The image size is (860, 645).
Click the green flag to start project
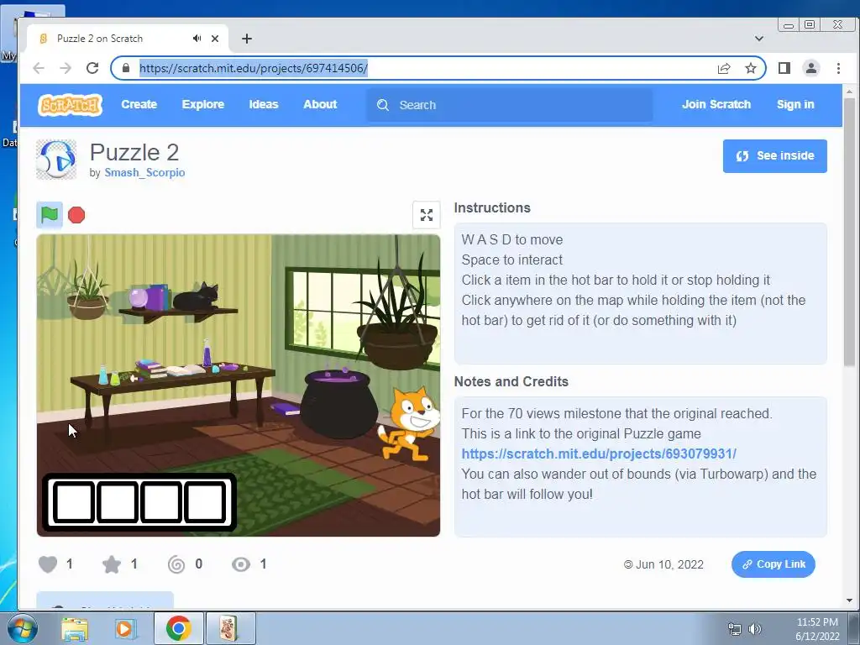50,214
